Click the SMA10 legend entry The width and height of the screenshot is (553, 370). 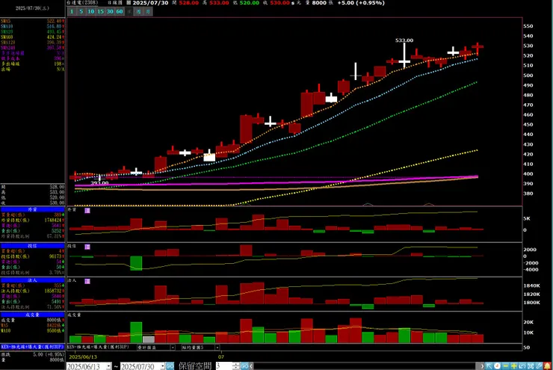(32, 26)
